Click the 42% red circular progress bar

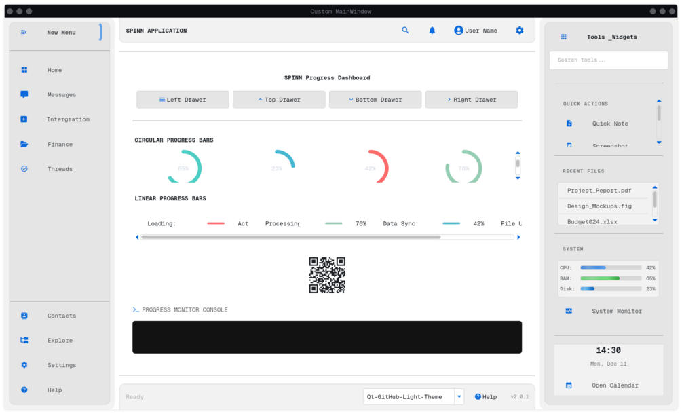coord(371,167)
